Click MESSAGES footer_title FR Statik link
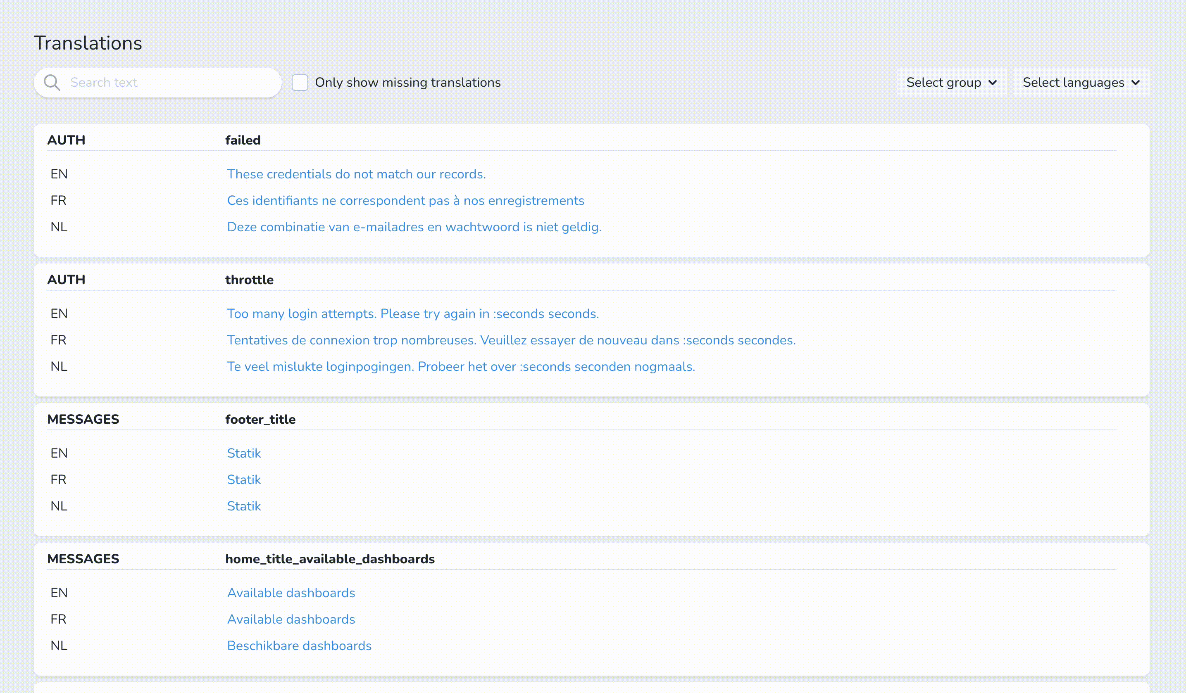The width and height of the screenshot is (1186, 693). (244, 479)
